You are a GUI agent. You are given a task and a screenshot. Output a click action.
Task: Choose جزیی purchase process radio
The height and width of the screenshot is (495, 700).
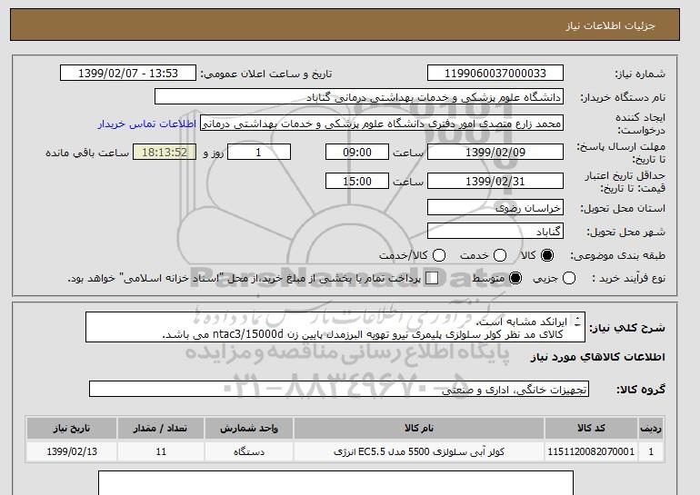click(569, 278)
